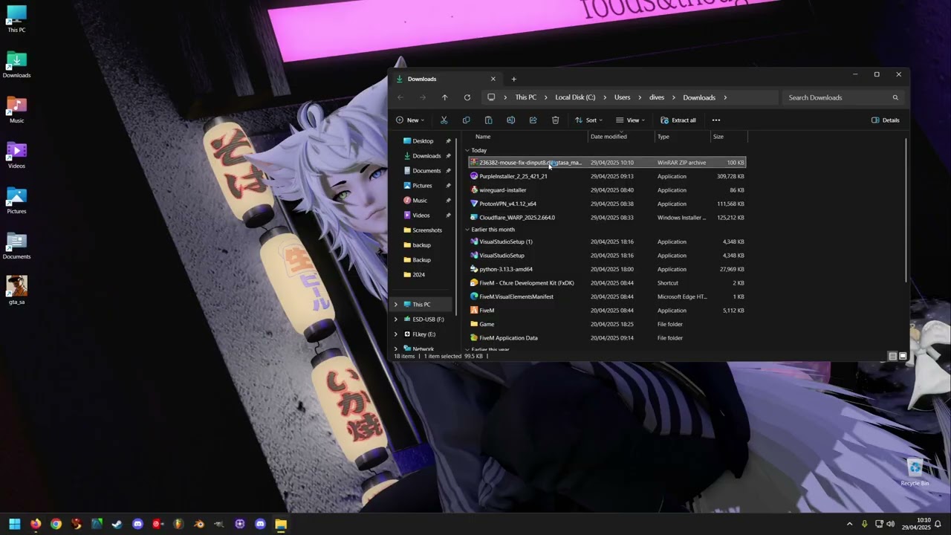951x535 pixels.
Task: Toggle the Details pane button
Action: [886, 120]
